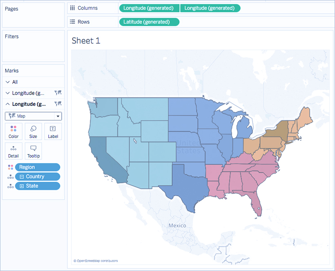Select the second Longitude (generated) Columns pill

point(210,8)
